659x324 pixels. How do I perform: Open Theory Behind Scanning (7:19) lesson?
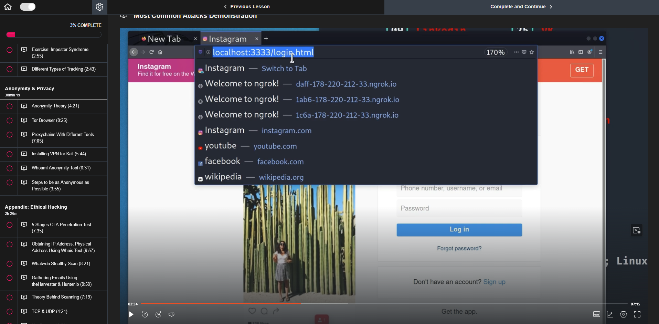point(62,297)
